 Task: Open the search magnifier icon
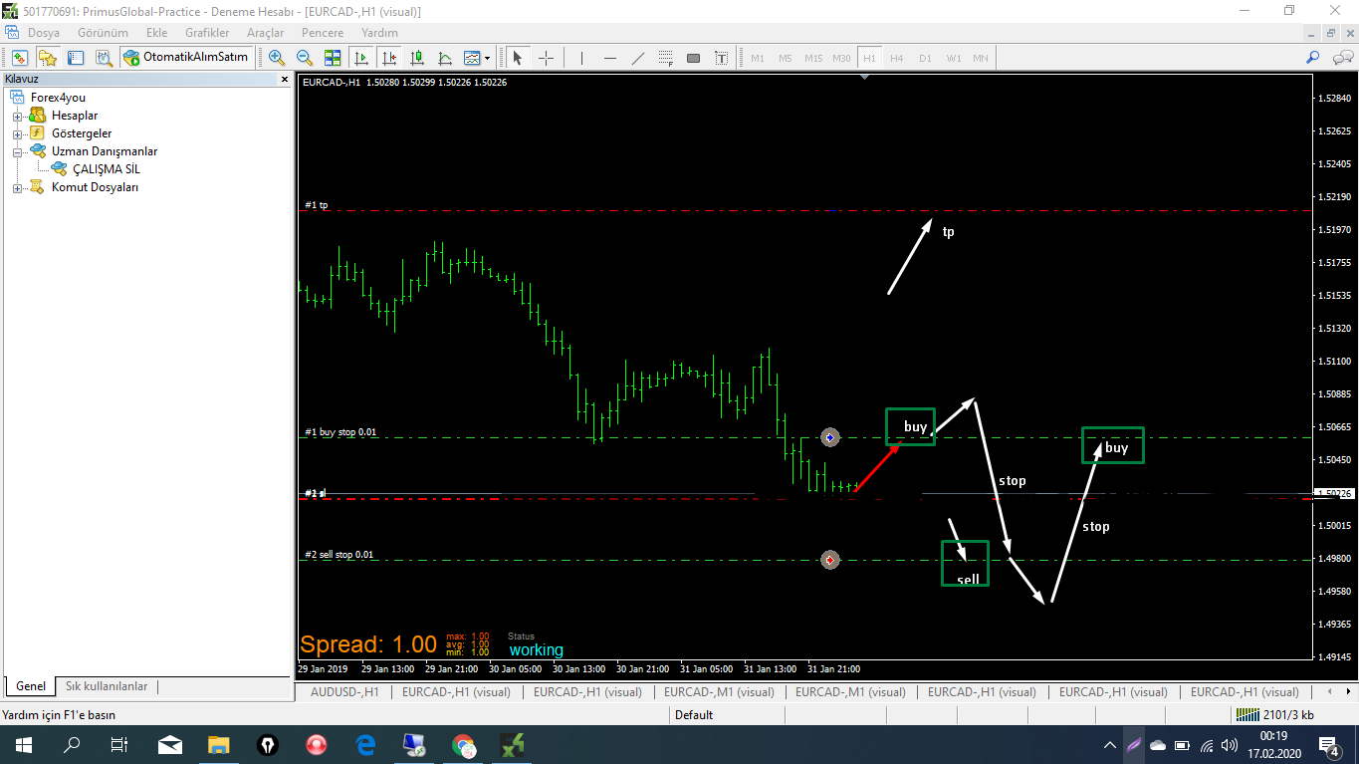click(1313, 58)
